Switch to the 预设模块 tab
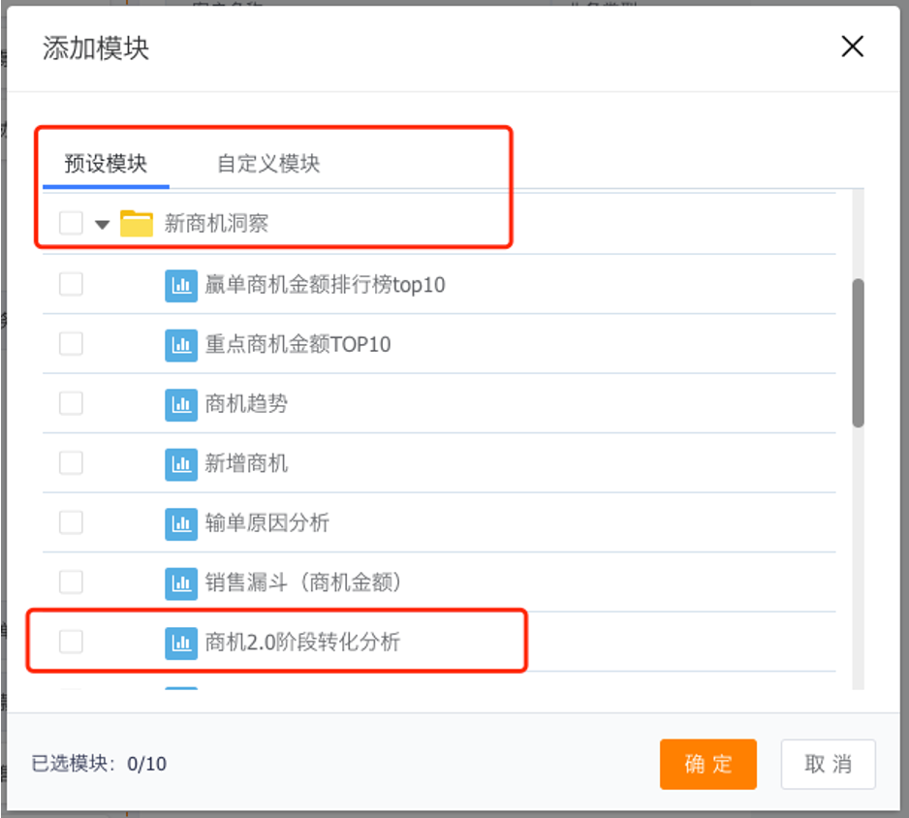 click(x=106, y=164)
